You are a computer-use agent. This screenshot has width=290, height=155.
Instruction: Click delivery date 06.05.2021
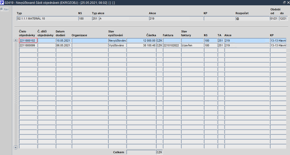(63, 45)
